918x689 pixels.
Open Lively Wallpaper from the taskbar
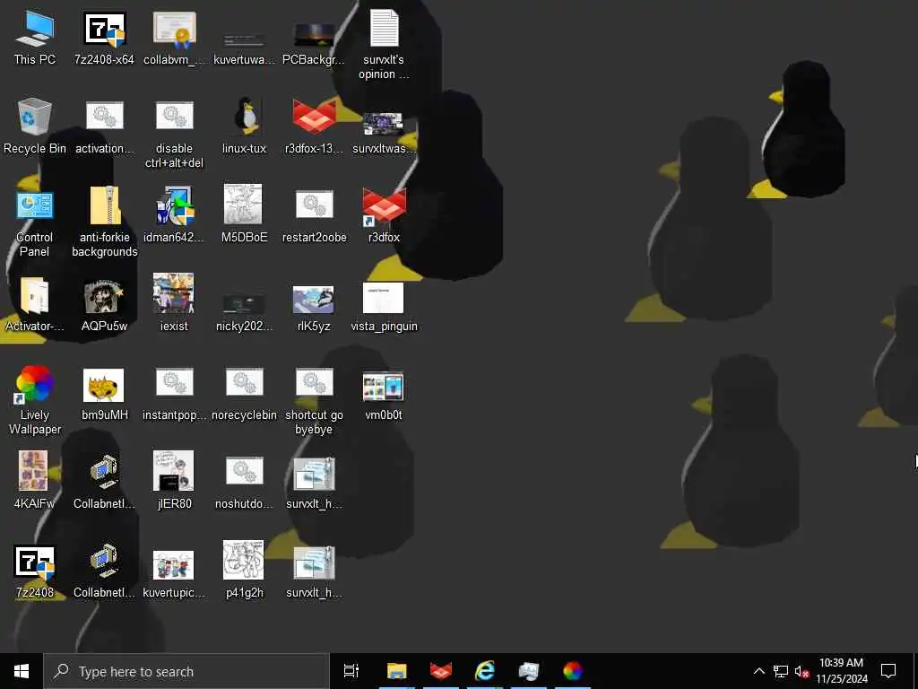[573, 671]
